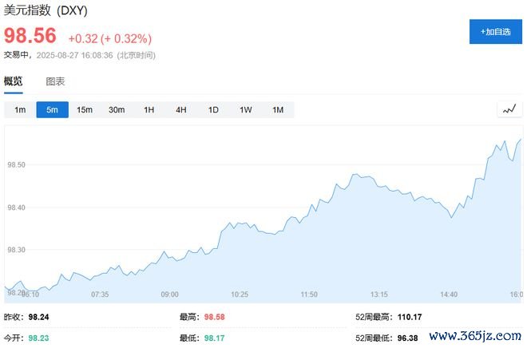Image resolution: width=527 pixels, height=348 pixels.
Task: Switch to the 概览 overview tab
Action: coord(14,81)
